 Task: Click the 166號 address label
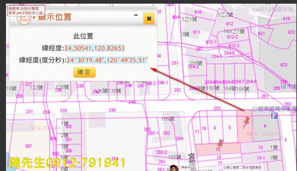[243, 89]
